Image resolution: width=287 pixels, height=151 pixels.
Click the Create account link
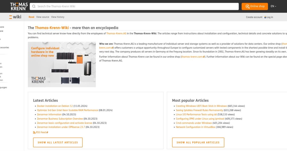coord(254,17)
